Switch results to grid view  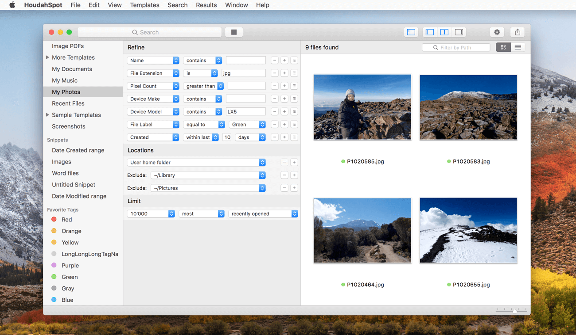(x=503, y=47)
